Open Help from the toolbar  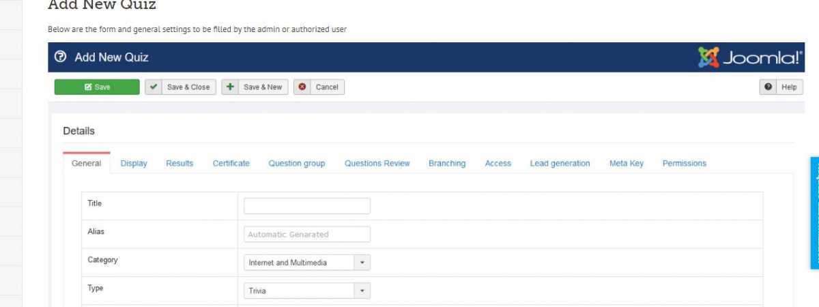coord(781,87)
